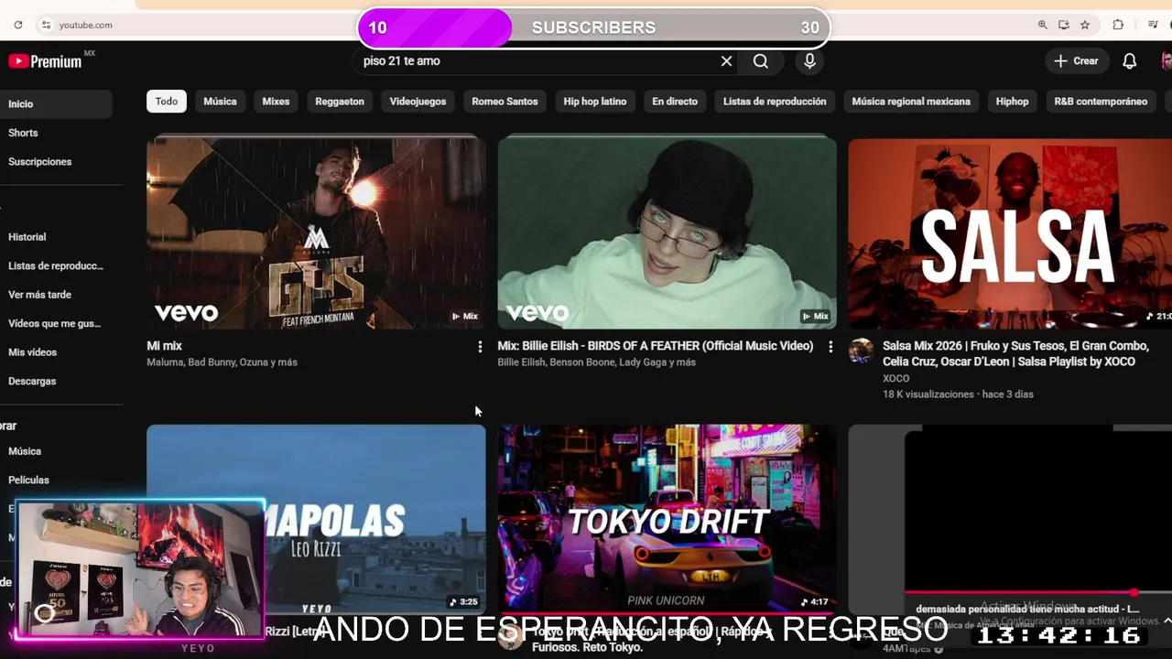This screenshot has width=1172, height=659.
Task: Select the Videojuegos filter chip
Action: point(418,102)
